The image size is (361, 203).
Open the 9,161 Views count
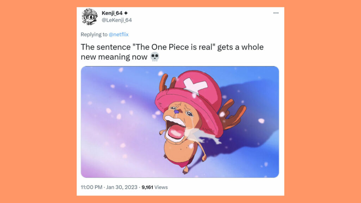[154, 187]
